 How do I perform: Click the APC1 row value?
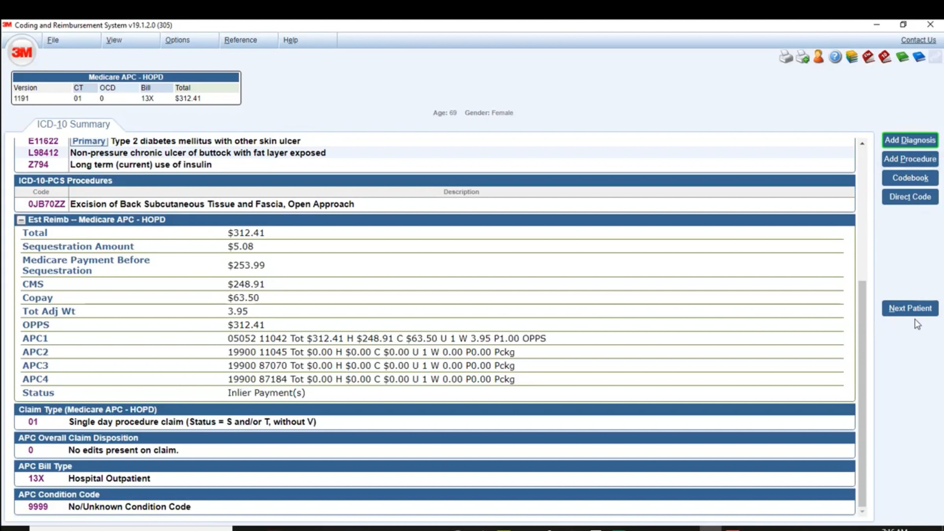click(387, 338)
